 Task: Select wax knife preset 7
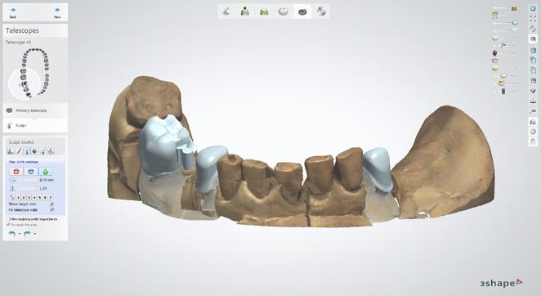click(x=51, y=198)
